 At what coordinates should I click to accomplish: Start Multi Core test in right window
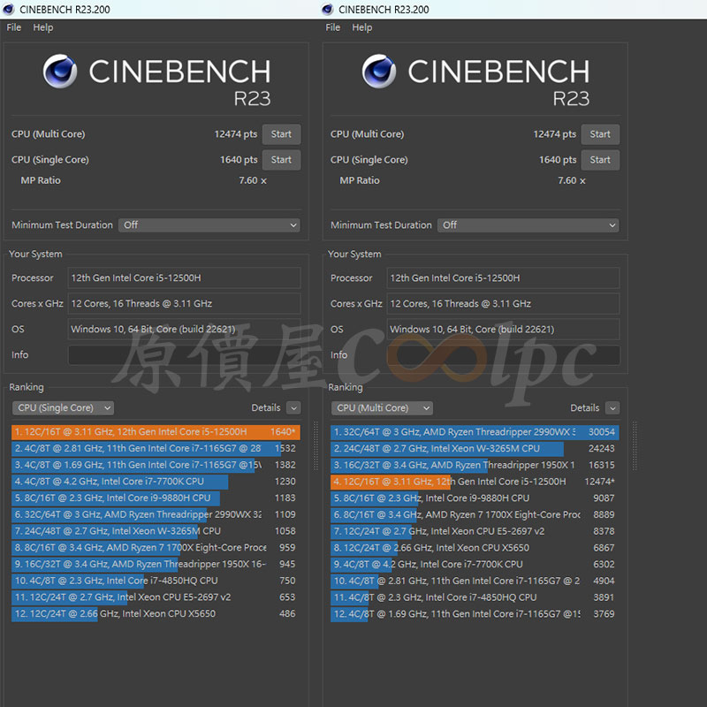pos(600,134)
